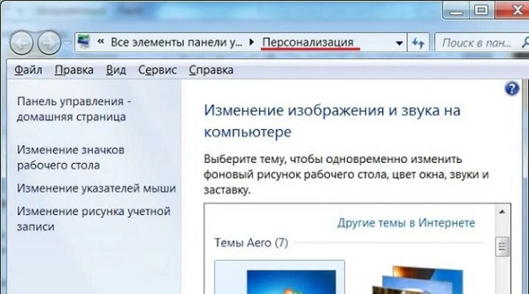Screen dimensions: 529x294
Task: Click the blue Help question mark icon
Action: (x=512, y=89)
